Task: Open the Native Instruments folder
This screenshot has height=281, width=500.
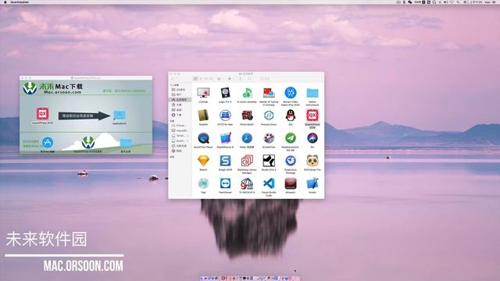Action: [x=312, y=94]
